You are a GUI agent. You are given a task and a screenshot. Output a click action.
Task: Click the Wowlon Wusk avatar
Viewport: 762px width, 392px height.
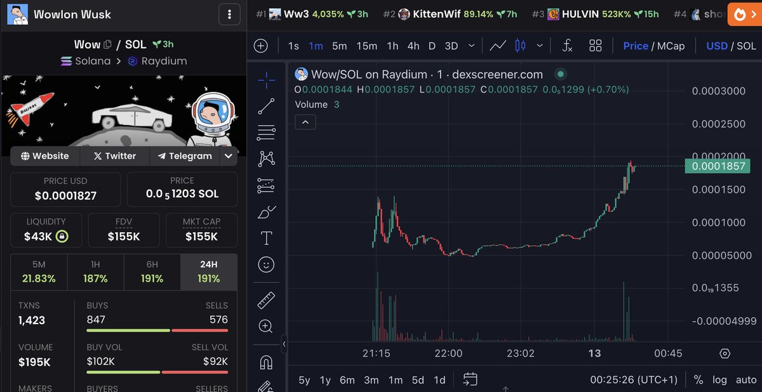[17, 13]
